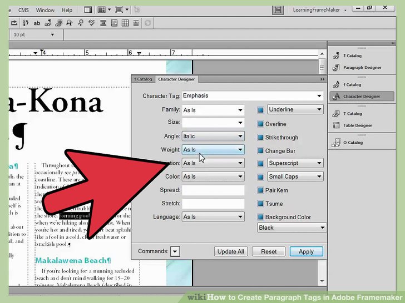This screenshot has height=303, width=405.
Task: Open the Window menu
Action: [45, 10]
